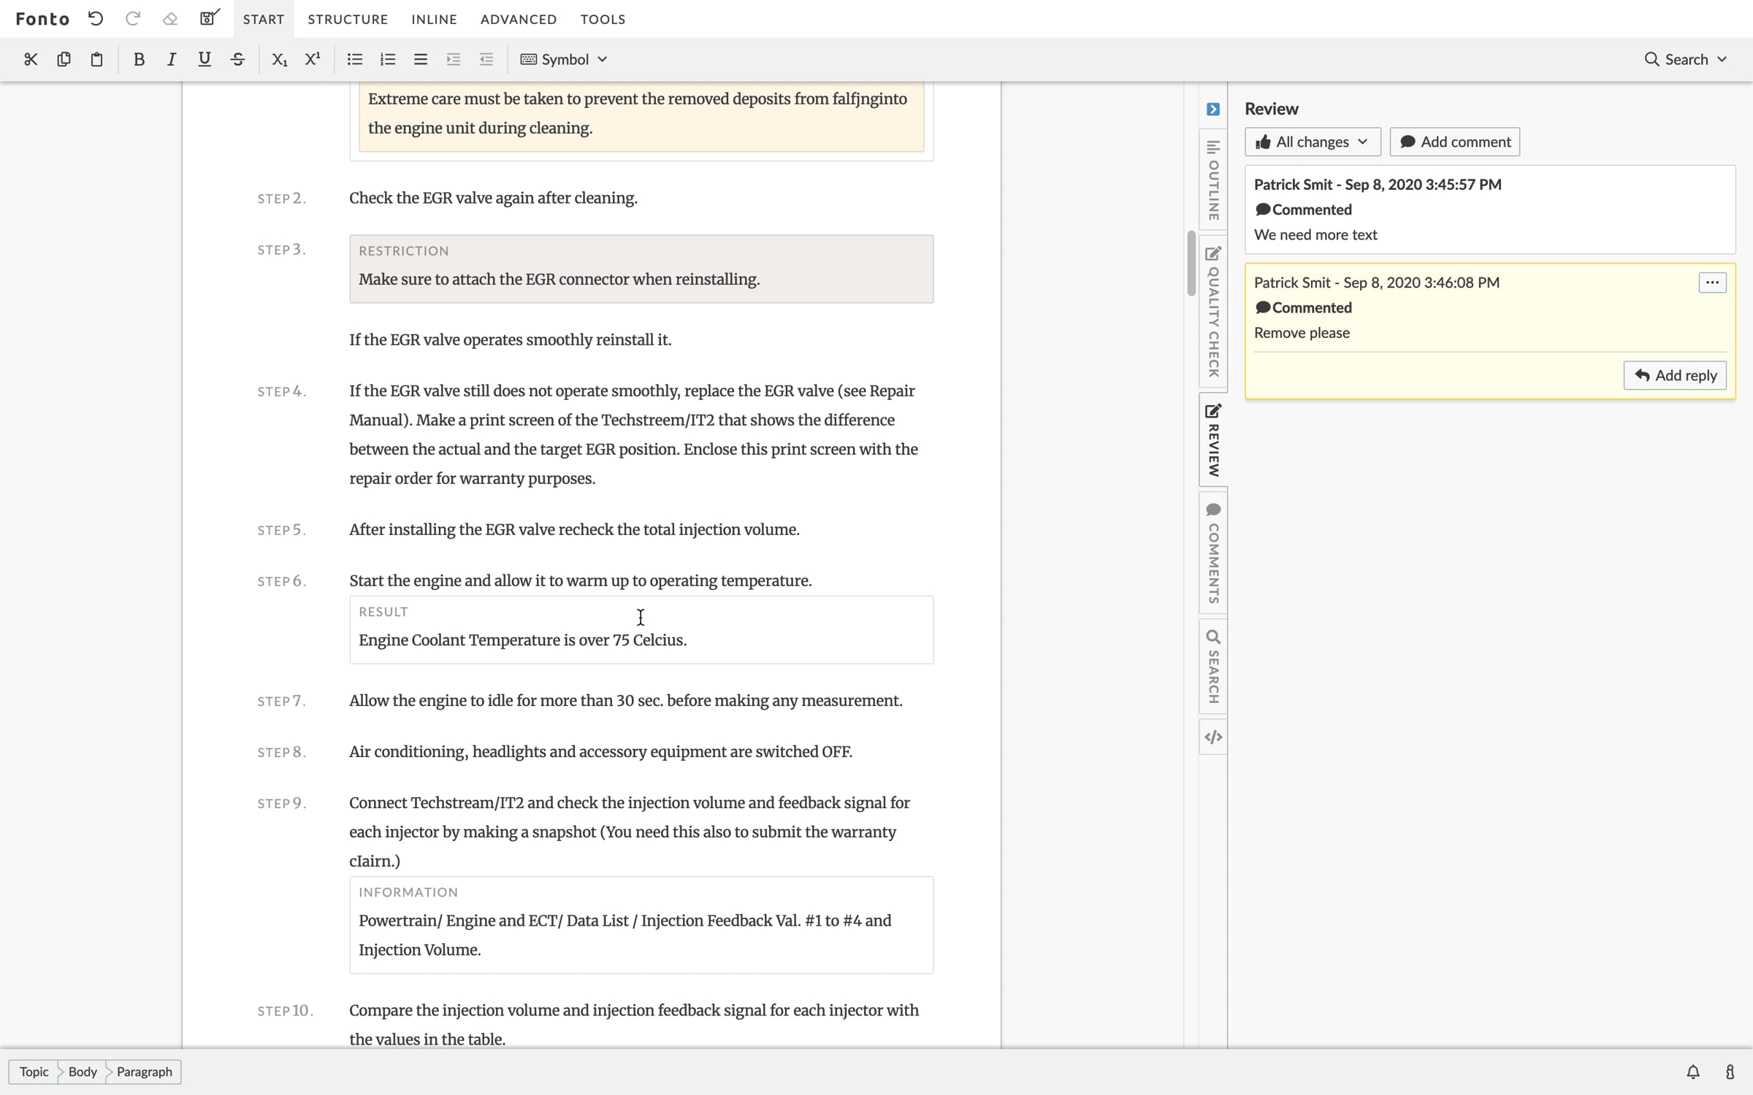
Task: Switch to the ADVANCED tab
Action: point(519,19)
